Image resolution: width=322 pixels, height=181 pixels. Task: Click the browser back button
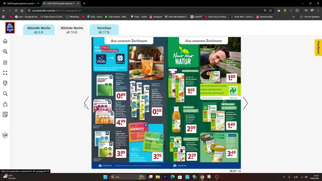[4, 11]
